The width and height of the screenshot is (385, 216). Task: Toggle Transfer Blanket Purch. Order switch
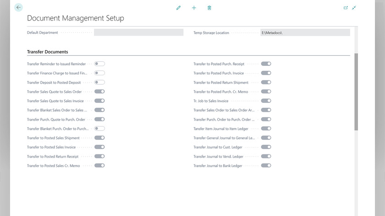pyautogui.click(x=99, y=128)
